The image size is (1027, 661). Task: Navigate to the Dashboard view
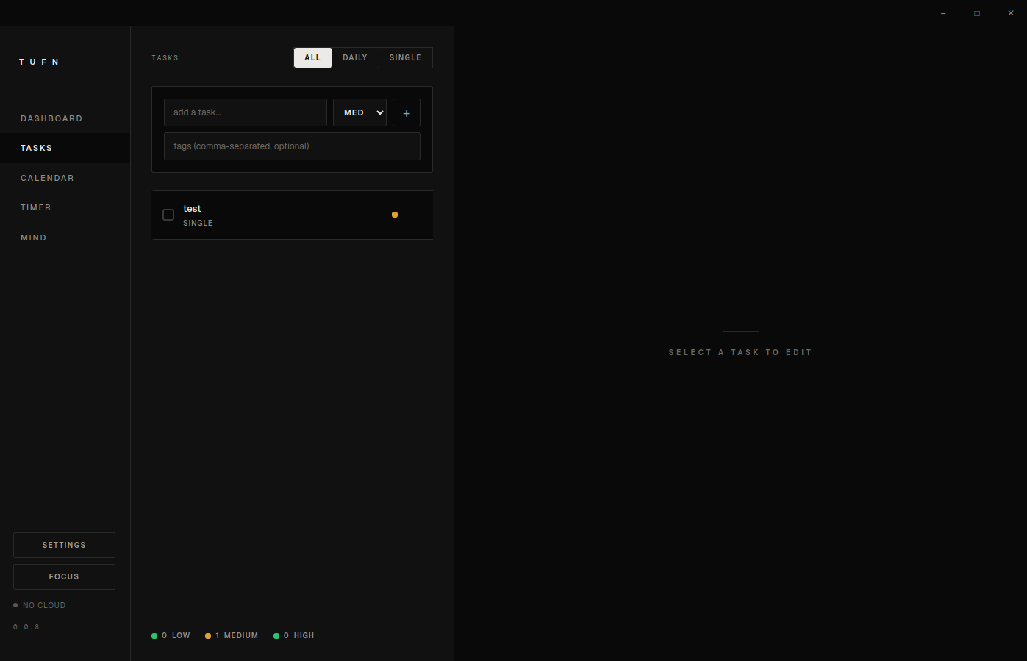[51, 118]
